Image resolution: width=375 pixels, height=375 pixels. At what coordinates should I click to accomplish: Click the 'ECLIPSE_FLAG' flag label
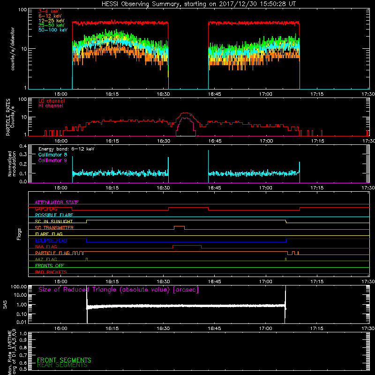(51, 240)
